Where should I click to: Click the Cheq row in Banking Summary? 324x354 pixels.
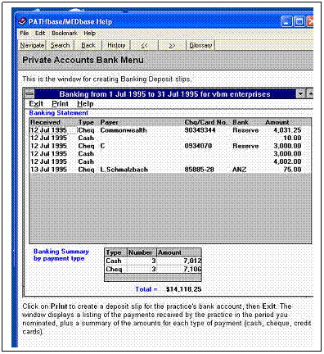[x=153, y=270]
